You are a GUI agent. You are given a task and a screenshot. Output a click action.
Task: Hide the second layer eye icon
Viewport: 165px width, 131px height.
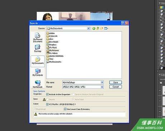point(160,101)
